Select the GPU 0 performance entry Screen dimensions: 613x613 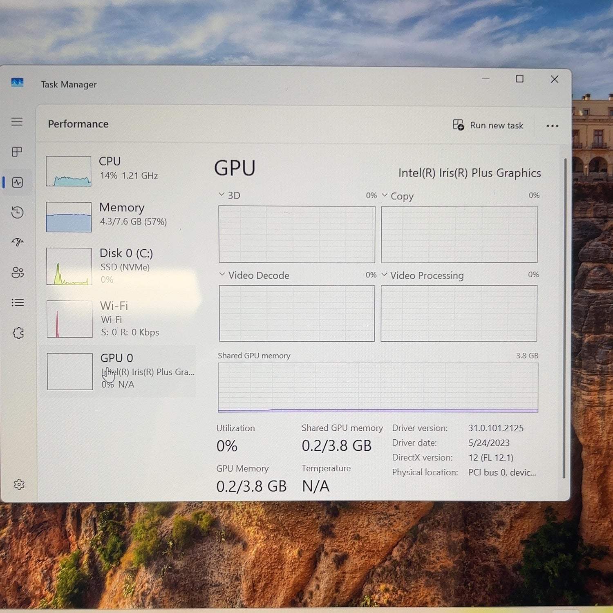pyautogui.click(x=119, y=371)
